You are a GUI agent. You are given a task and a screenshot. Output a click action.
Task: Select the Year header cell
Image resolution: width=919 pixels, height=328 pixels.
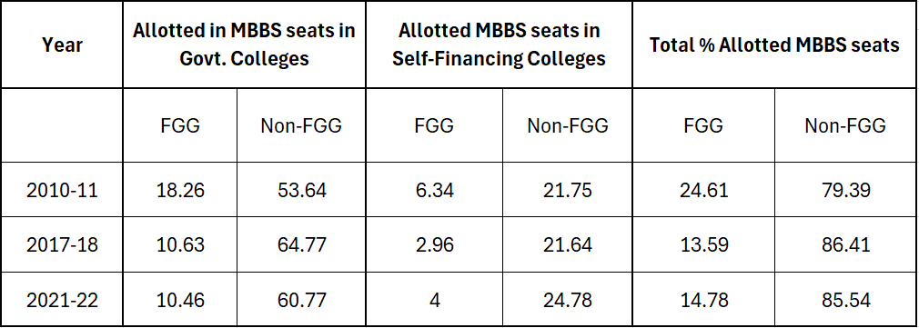[x=62, y=45]
